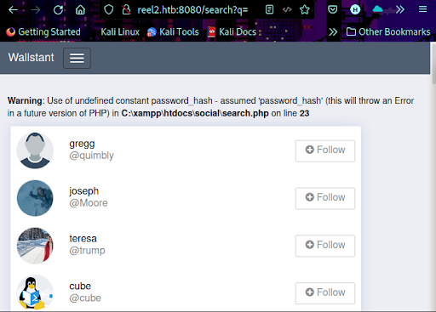Expand the toolbar extensions overflow chevron
The height and width of the screenshot is (312, 436).
point(400,10)
